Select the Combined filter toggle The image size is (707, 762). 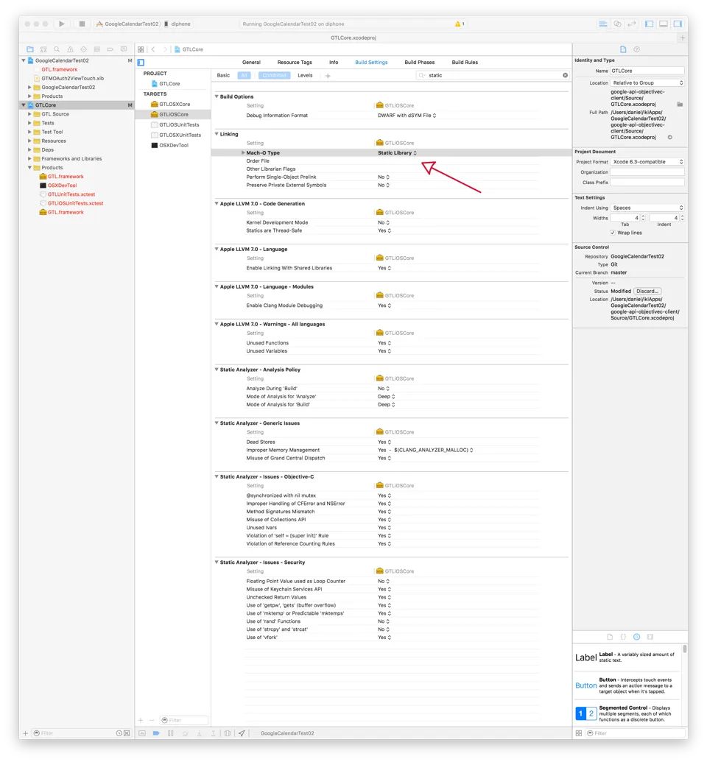click(x=274, y=75)
